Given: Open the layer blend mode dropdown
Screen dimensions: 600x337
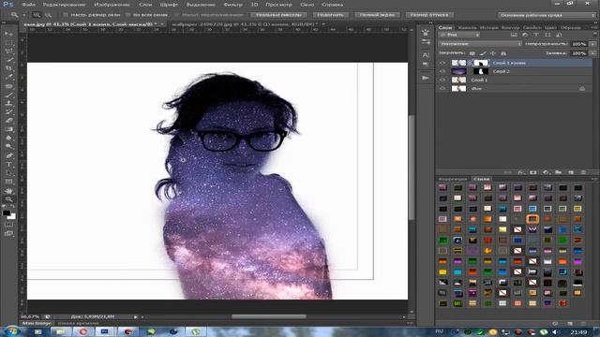Looking at the screenshot, I should (x=480, y=44).
